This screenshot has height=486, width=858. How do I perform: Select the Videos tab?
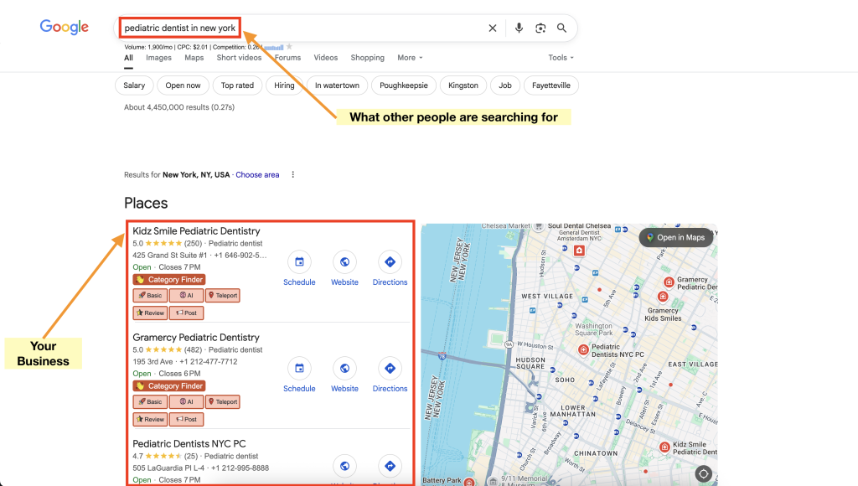[x=326, y=58]
